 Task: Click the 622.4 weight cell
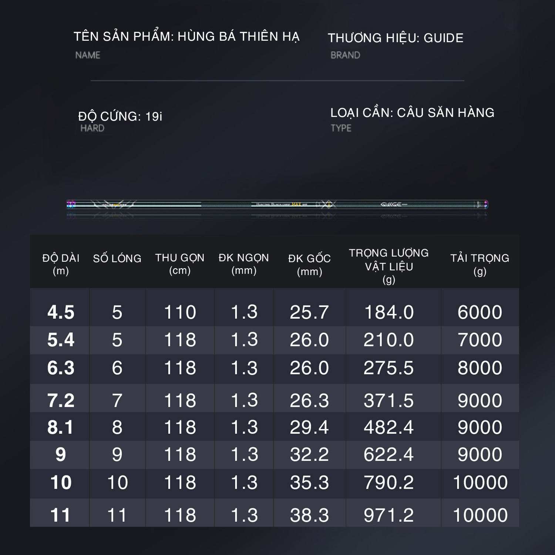388,454
